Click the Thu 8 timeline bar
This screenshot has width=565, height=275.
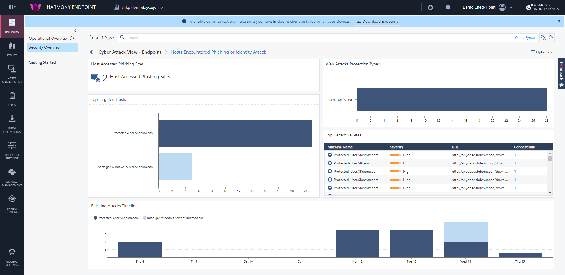tap(140, 249)
